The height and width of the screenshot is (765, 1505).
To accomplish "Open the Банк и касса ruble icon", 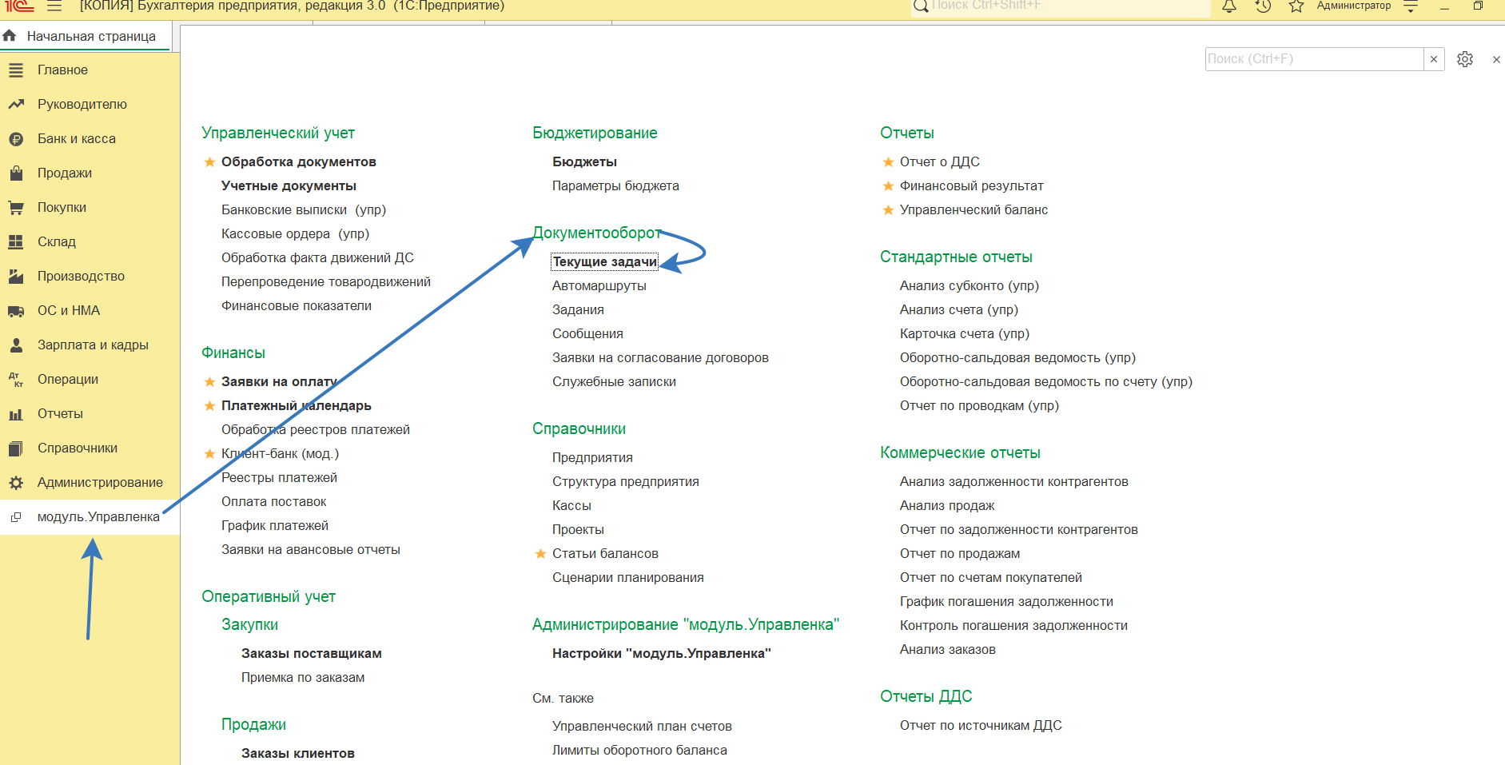I will pyautogui.click(x=16, y=139).
